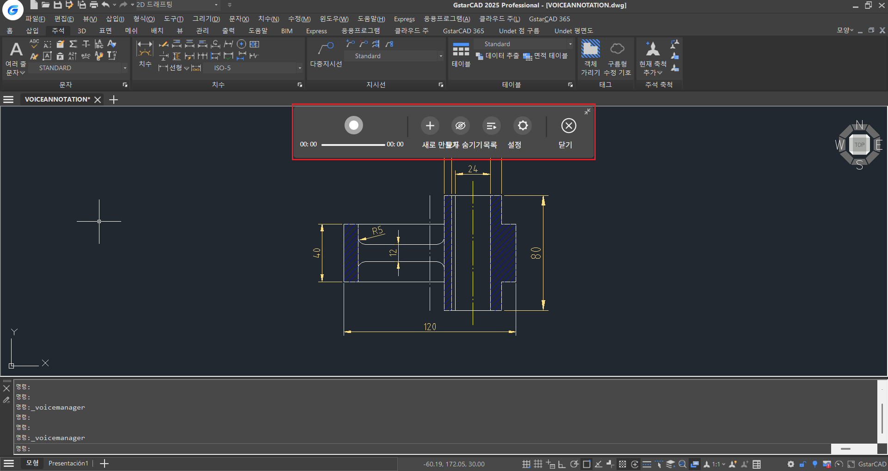Close the command line panel
Viewport: 888px width, 471px height.
tap(6, 388)
